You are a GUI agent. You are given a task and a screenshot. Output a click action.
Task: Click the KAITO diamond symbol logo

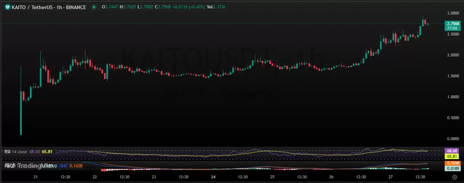click(x=7, y=7)
